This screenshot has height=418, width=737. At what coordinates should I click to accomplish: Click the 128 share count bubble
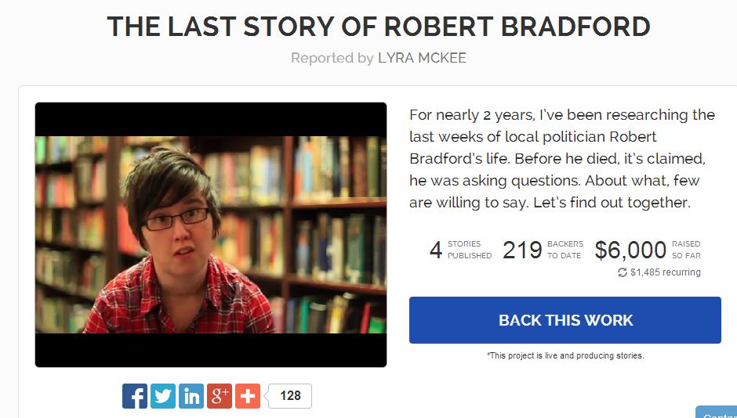click(x=290, y=396)
